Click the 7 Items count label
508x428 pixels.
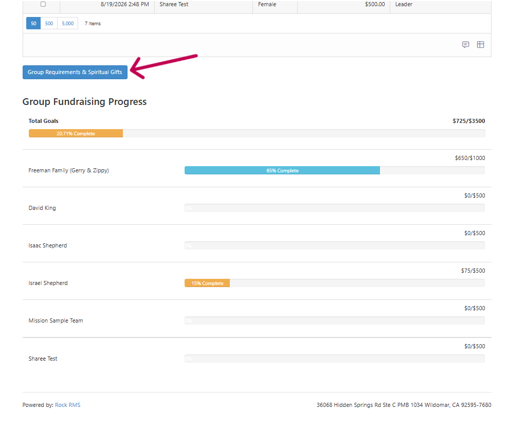[x=93, y=23]
